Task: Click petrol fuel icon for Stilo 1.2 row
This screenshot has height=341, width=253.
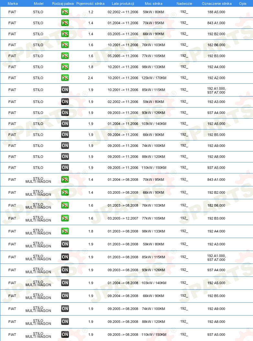Action: [65, 12]
